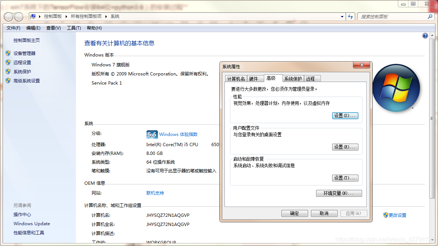This screenshot has height=246, width=438.
Task: Click the Control Panel icon in address bar
Action: click(x=33, y=16)
